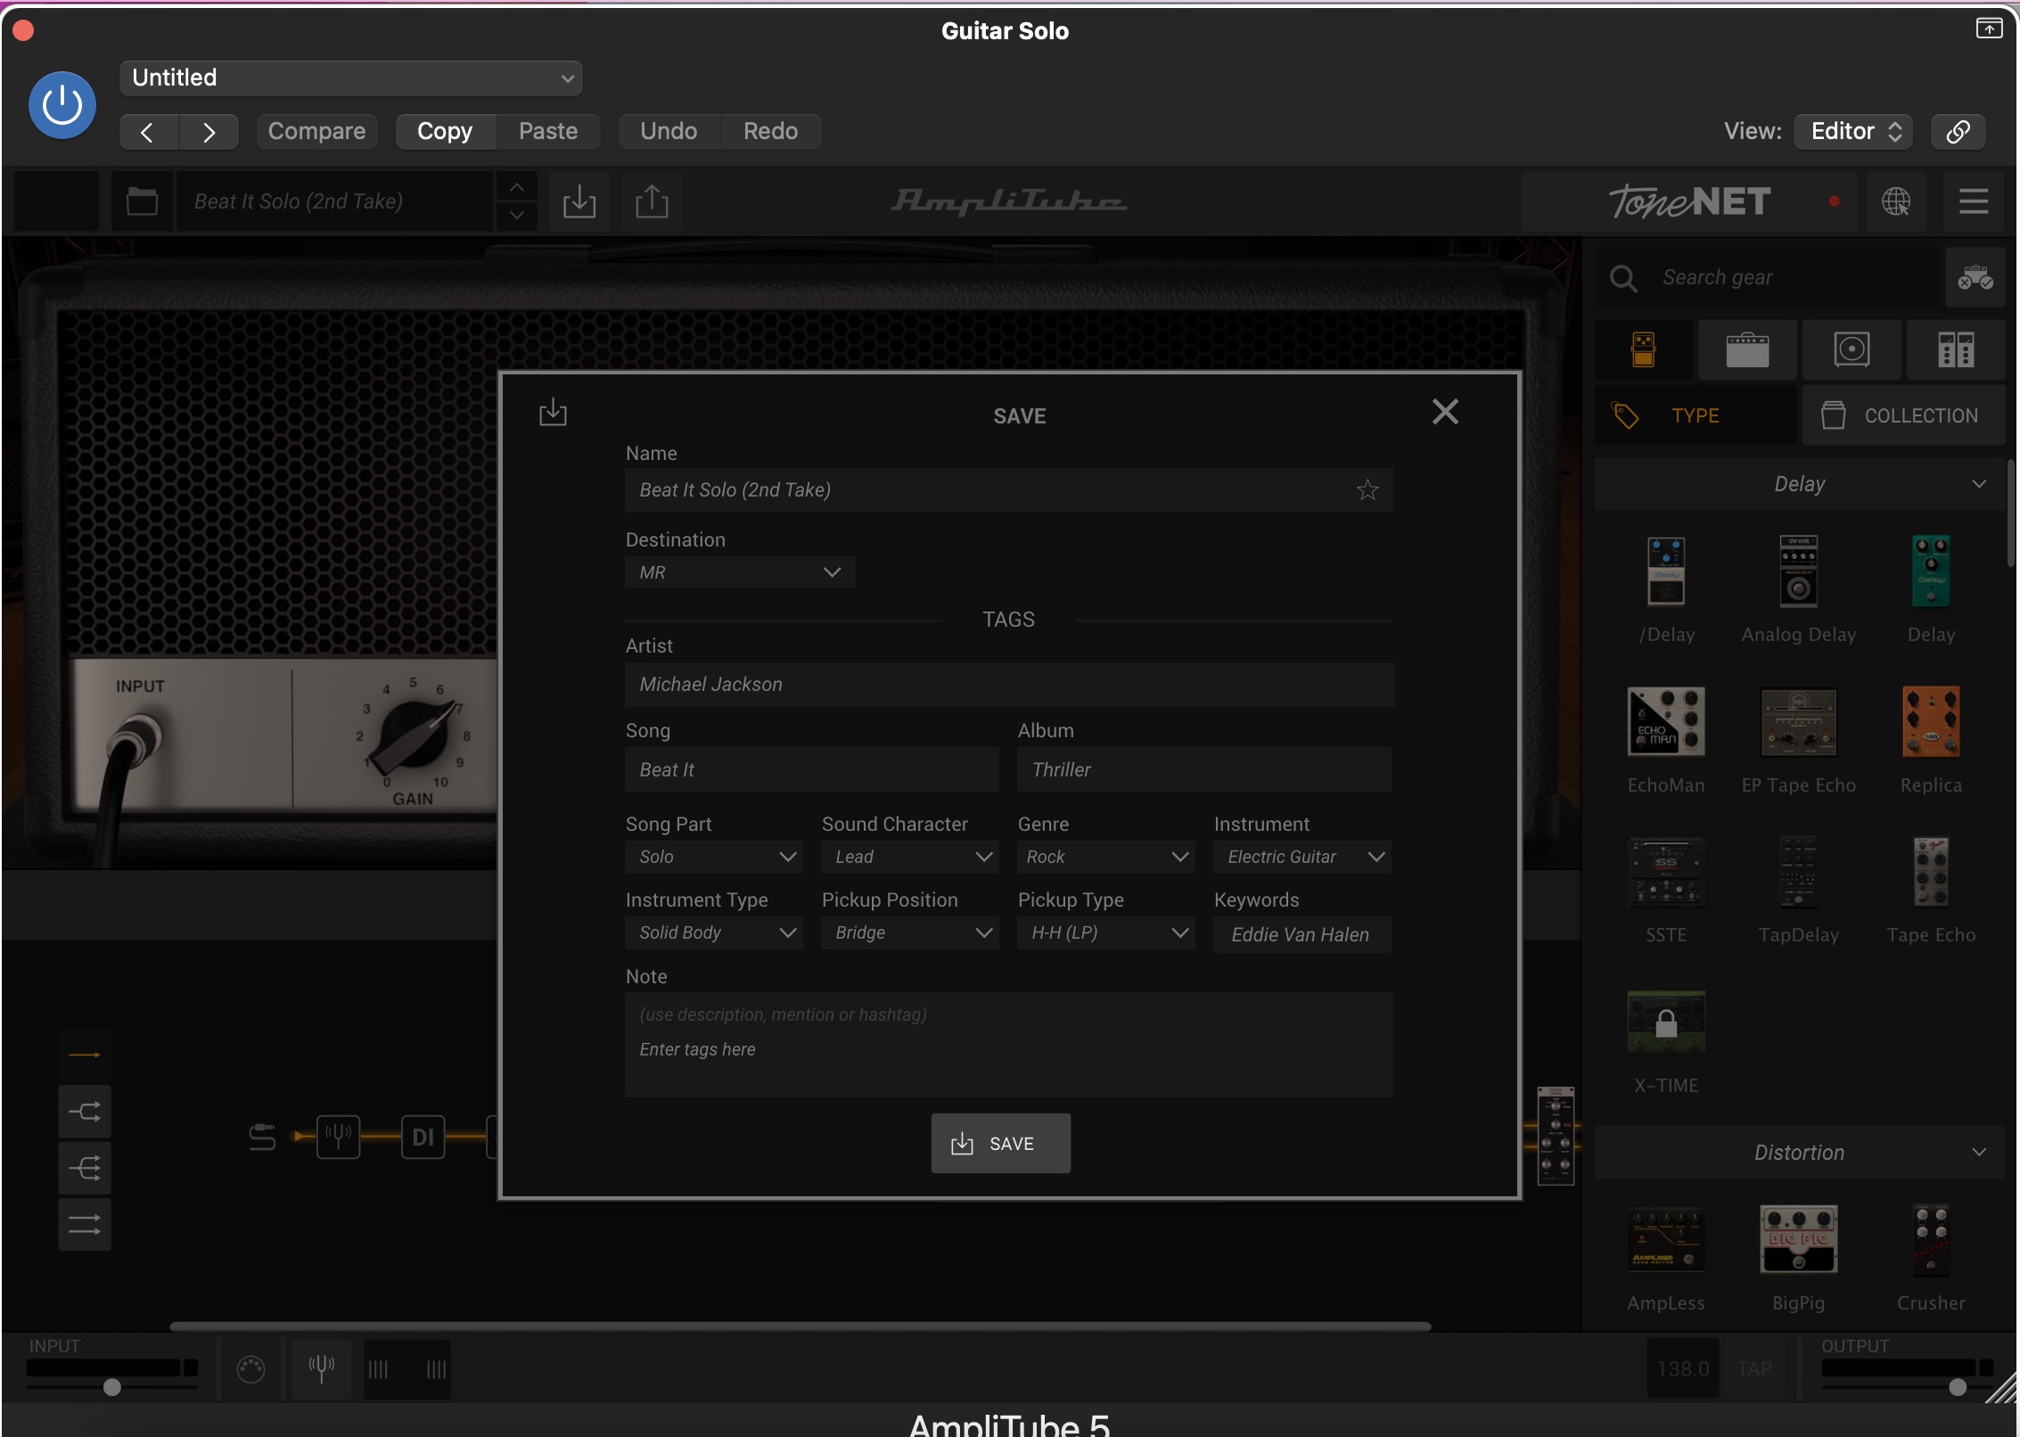Switch to the TYPE tab

tap(1696, 415)
